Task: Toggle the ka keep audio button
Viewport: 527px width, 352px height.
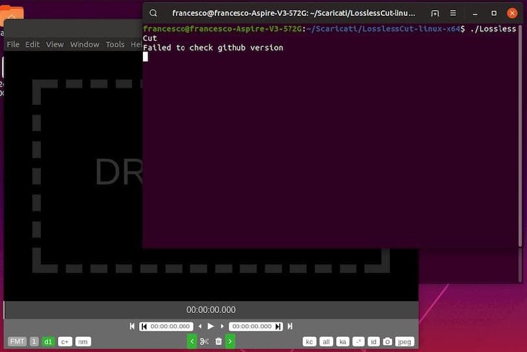Action: (343, 341)
